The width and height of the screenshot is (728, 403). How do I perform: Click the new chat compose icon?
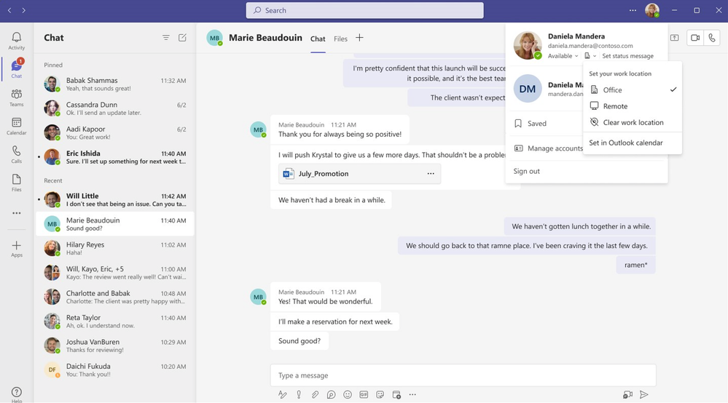click(182, 38)
